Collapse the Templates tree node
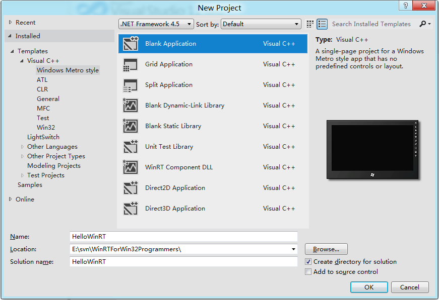 click(x=12, y=51)
